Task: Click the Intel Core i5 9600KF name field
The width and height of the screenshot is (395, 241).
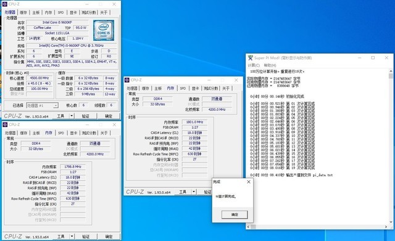Action: [x=57, y=22]
